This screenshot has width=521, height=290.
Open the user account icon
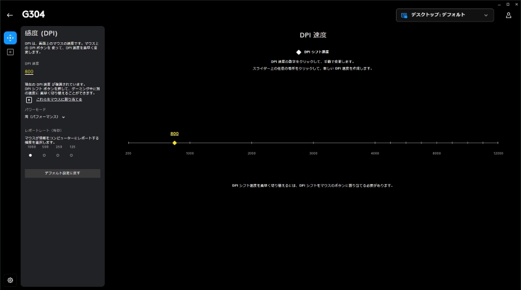click(x=509, y=15)
